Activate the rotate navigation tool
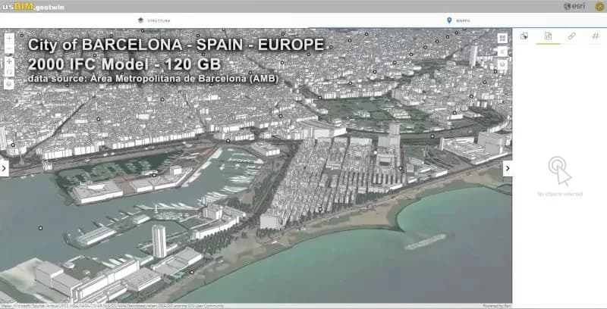Image resolution: width=607 pixels, height=309 pixels. (x=9, y=72)
